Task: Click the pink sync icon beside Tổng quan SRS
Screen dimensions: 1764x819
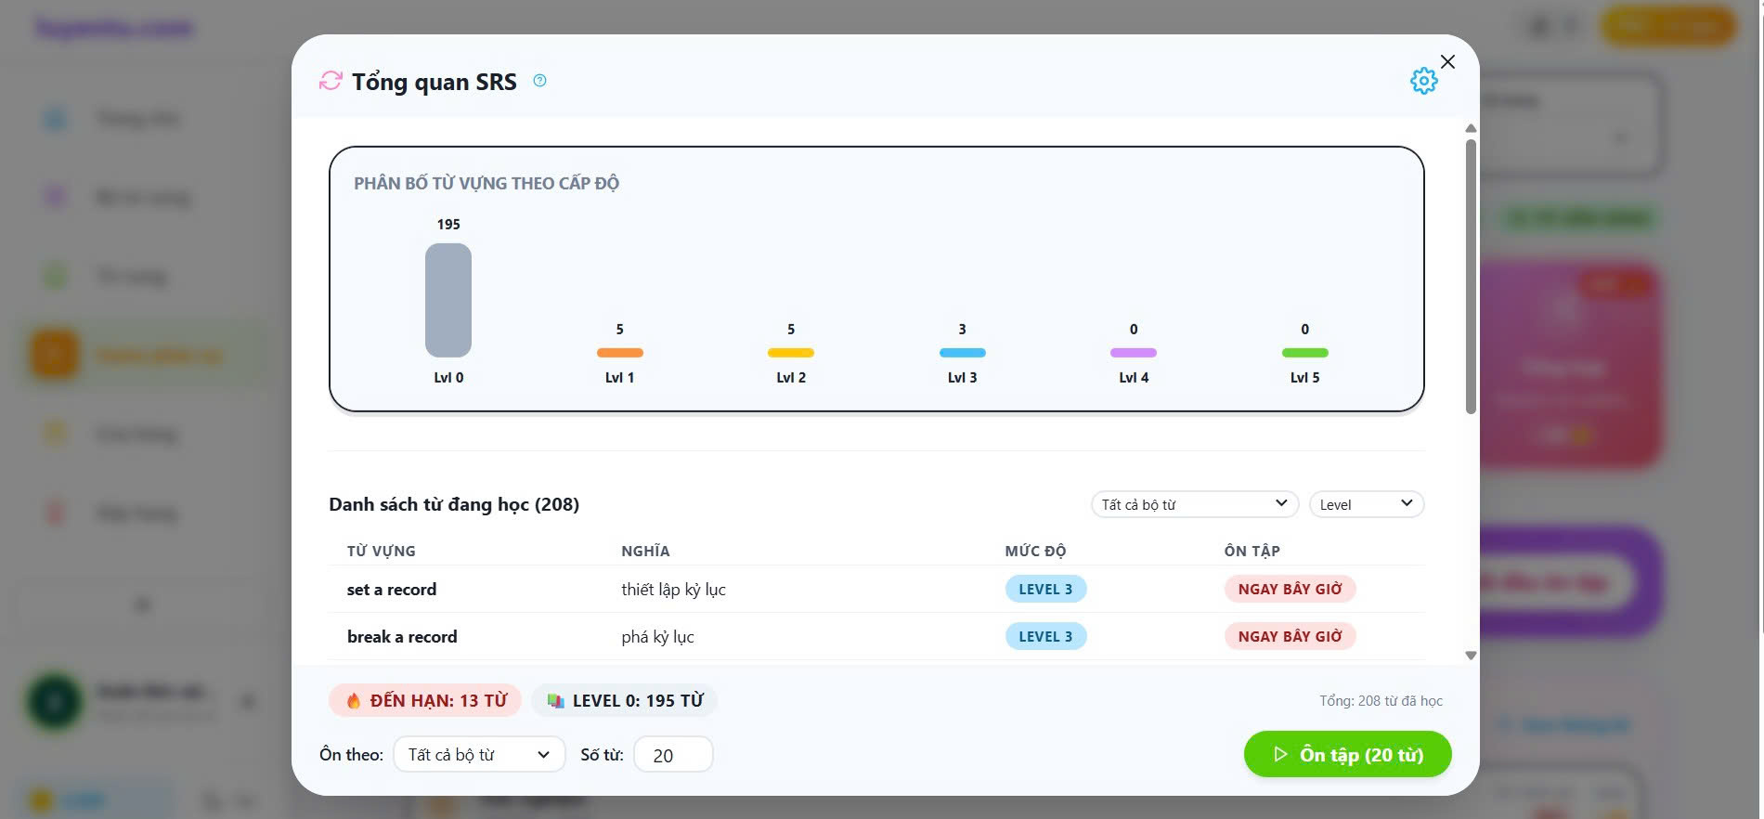Action: [331, 81]
